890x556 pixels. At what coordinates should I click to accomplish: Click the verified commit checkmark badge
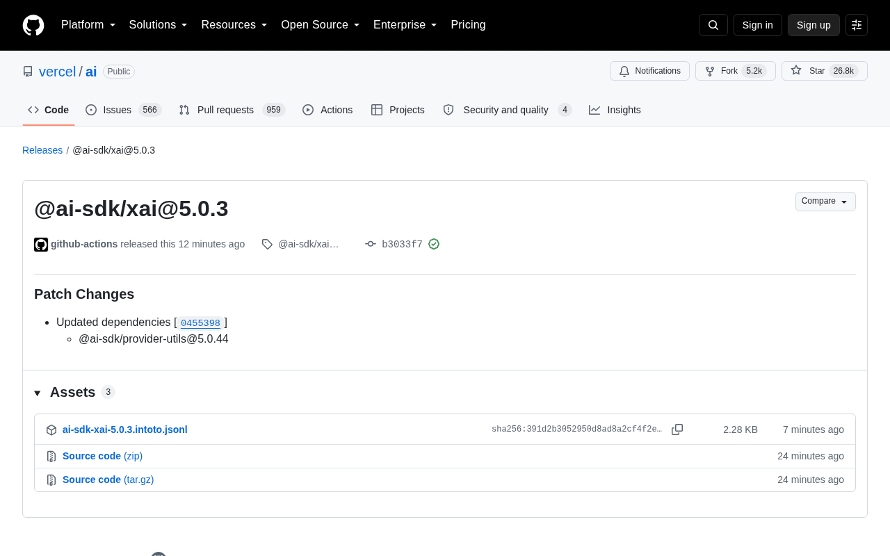pos(434,244)
